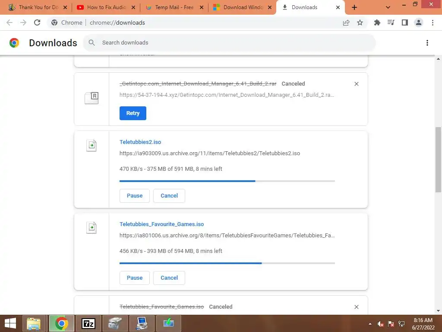The image size is (442, 332).
Task: Click the scrollbar up arrow
Action: tap(438, 59)
